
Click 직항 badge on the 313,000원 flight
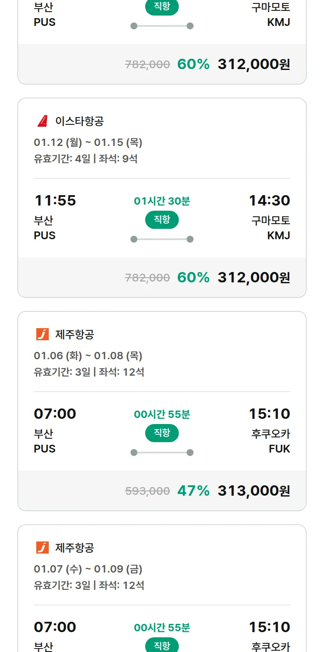(x=162, y=433)
